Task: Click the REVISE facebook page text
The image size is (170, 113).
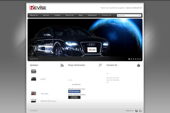Action: click(x=77, y=89)
